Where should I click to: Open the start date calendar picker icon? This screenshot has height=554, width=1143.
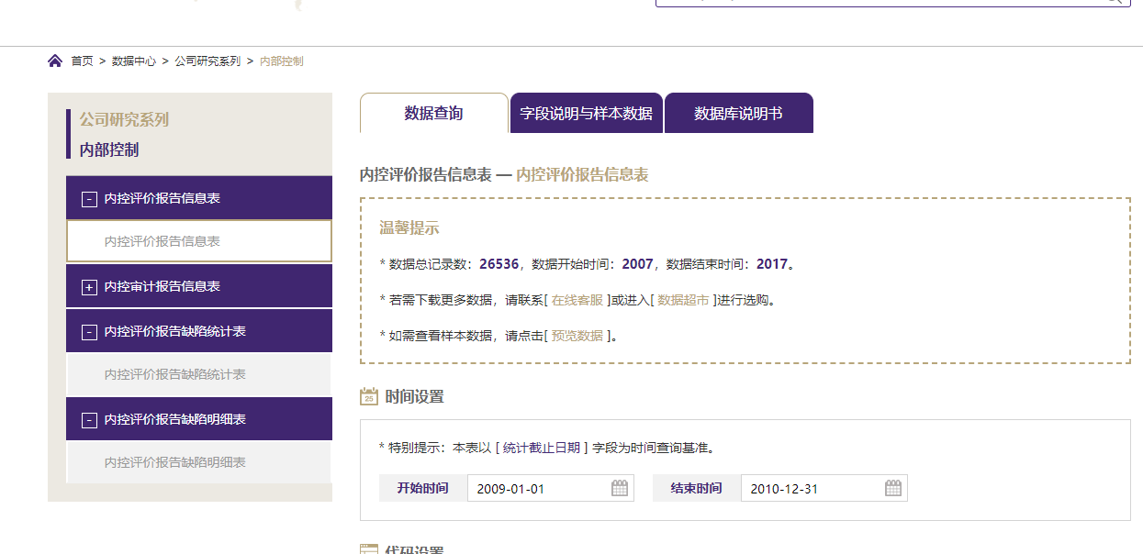(x=620, y=488)
